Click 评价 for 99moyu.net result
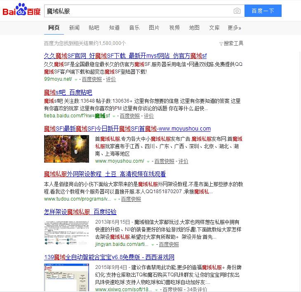 coord(111,79)
